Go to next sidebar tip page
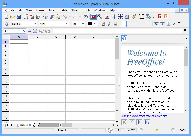This screenshot has height=136, width=191. [139, 122]
